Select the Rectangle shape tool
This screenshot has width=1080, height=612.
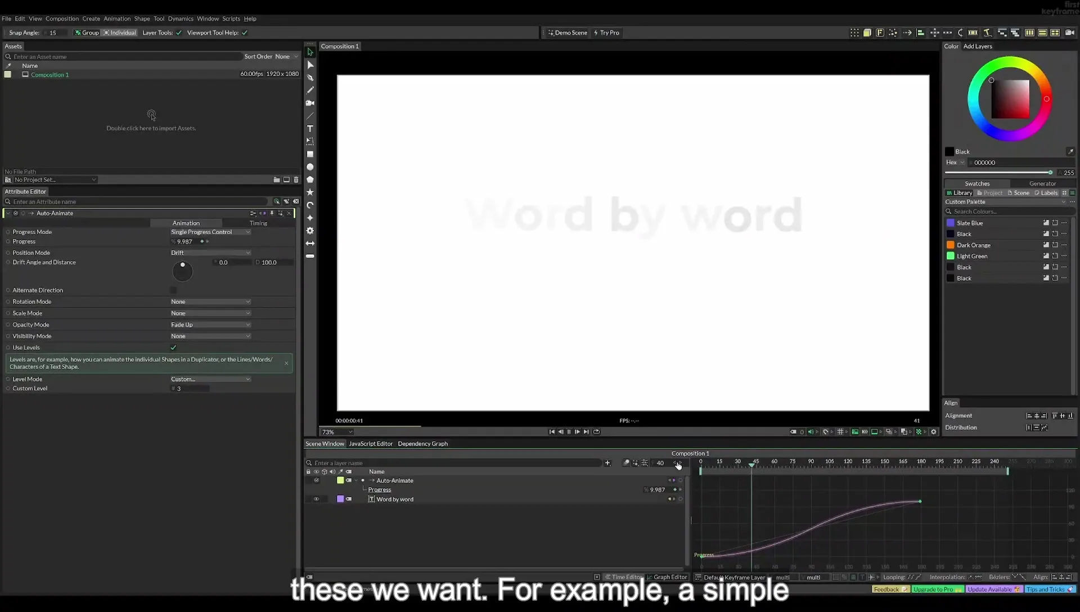coord(310,154)
